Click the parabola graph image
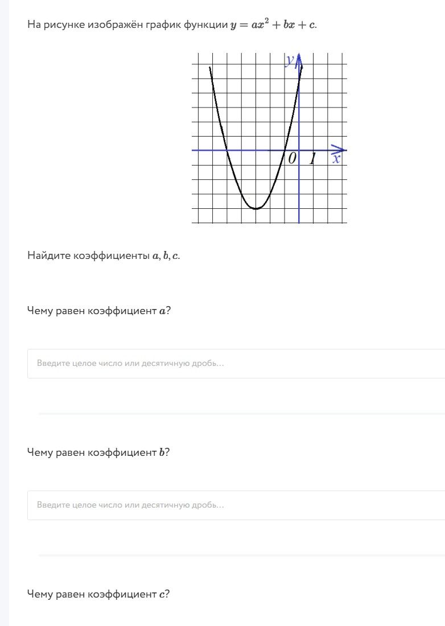Screen dimensions: 445x626 pos(269,138)
